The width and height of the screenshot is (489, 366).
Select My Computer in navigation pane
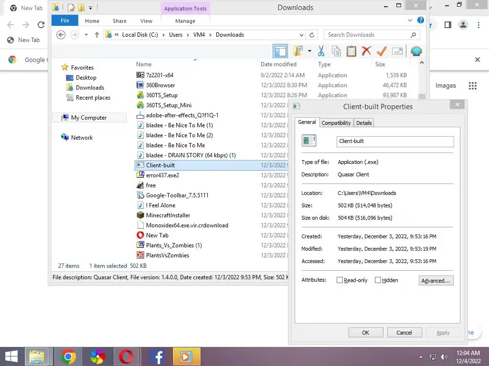point(89,118)
